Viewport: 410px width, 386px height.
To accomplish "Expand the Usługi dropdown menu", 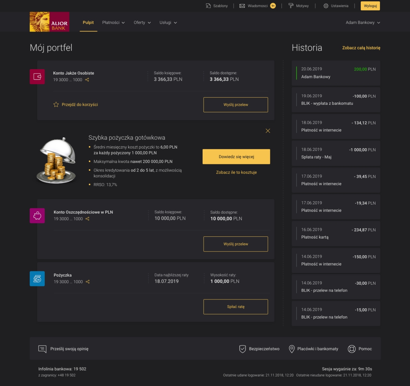I will point(168,23).
